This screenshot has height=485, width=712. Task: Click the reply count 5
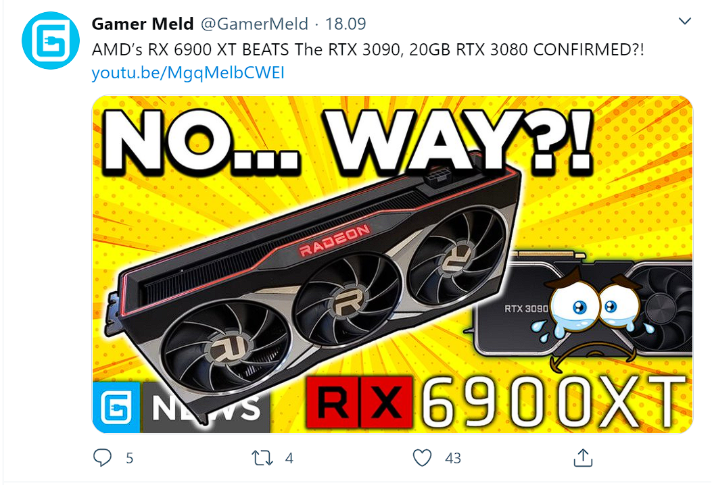coord(129,458)
